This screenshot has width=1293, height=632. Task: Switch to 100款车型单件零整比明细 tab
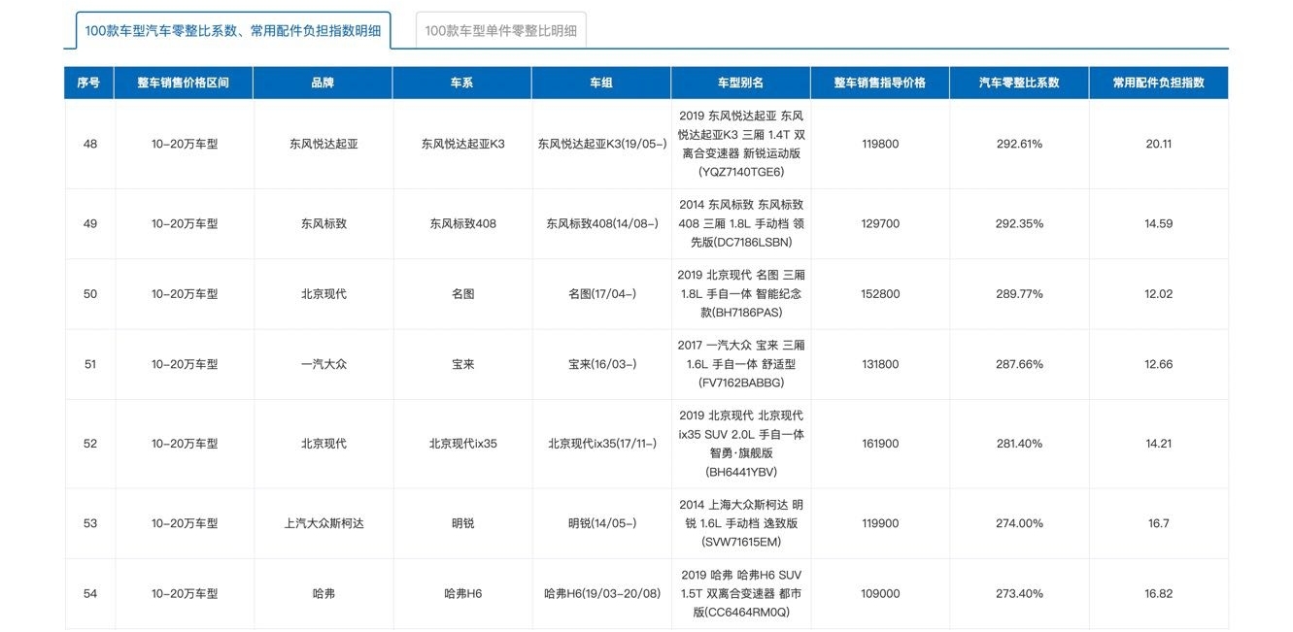(x=500, y=30)
